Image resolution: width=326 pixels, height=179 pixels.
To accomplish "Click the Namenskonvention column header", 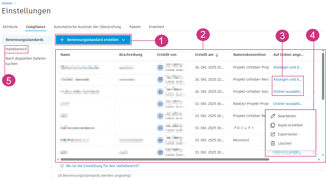I will tap(249, 55).
